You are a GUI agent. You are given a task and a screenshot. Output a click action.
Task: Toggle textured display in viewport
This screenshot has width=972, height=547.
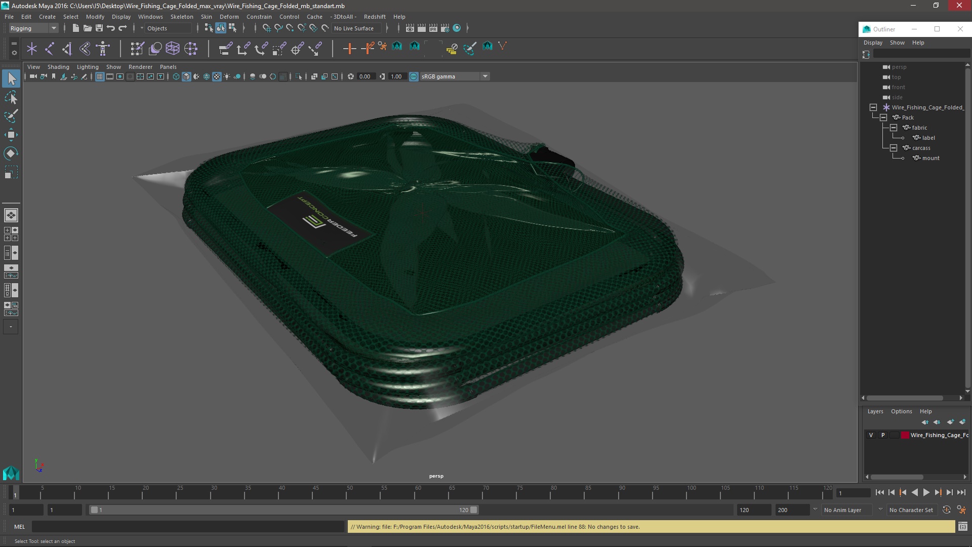(x=217, y=76)
